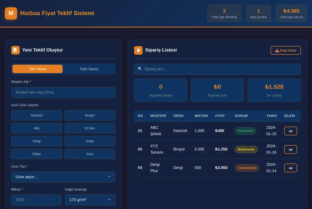The height and width of the screenshot is (209, 312).
Task: Pick Kitap quick product
Action: pyautogui.click(x=90, y=141)
